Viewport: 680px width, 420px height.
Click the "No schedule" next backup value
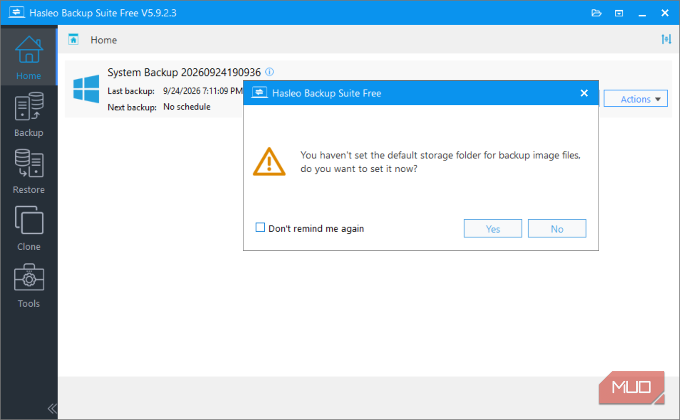187,107
